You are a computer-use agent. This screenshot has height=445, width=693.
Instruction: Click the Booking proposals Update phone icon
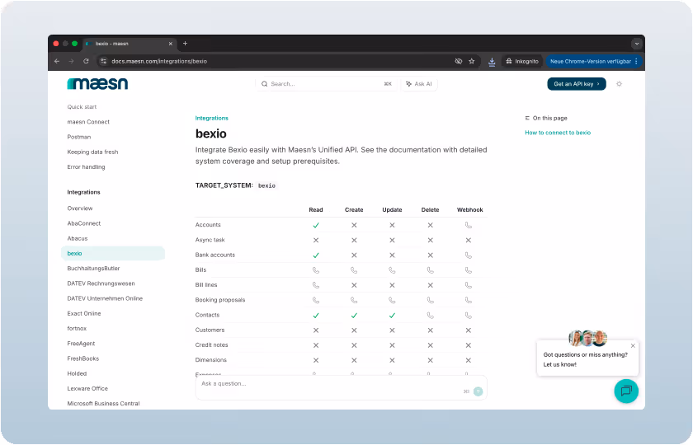[392, 300]
